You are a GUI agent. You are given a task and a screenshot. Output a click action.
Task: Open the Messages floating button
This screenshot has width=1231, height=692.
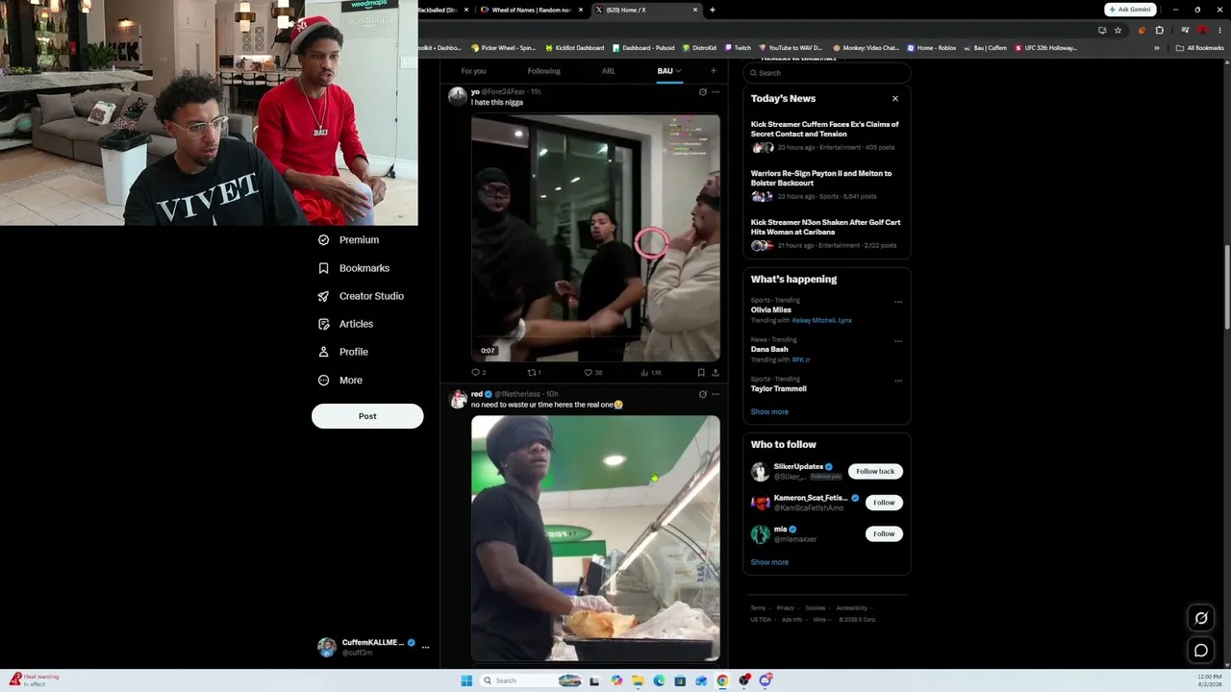[x=1201, y=651]
